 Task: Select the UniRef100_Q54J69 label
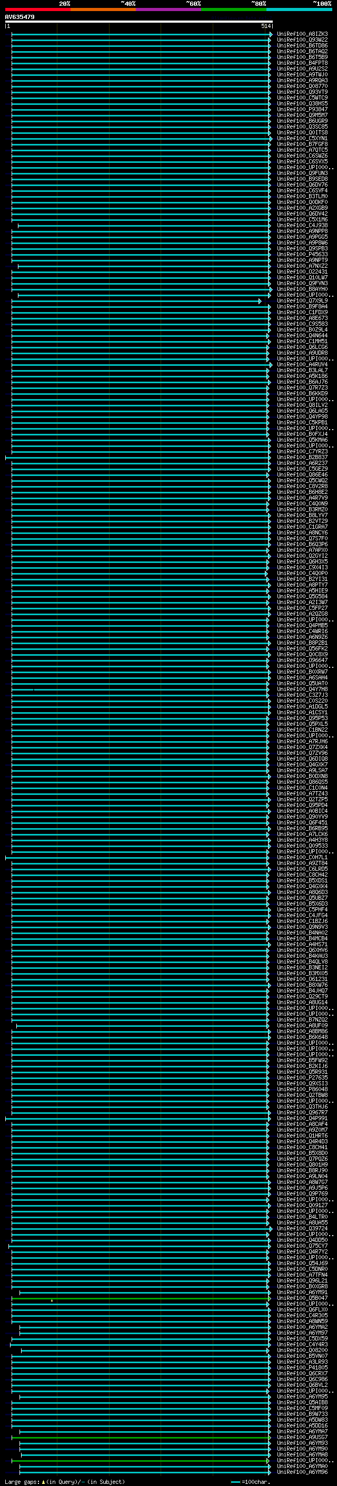302,1264
